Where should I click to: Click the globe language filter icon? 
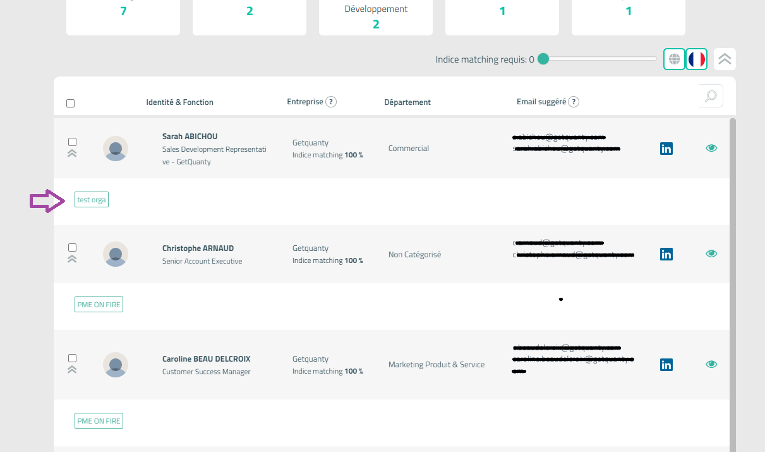point(674,59)
